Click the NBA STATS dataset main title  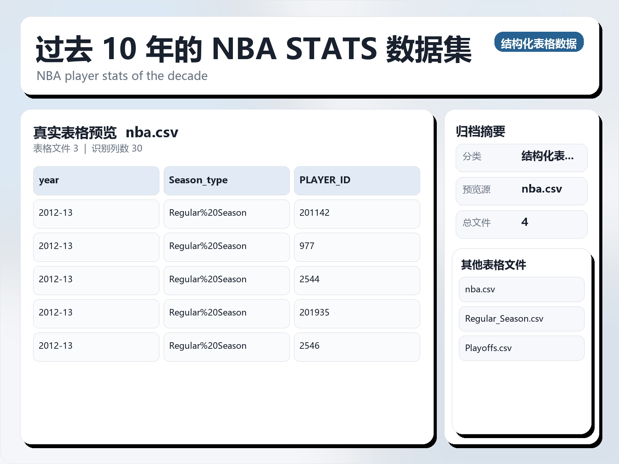coord(254,49)
